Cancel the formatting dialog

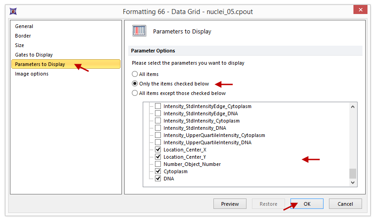pyautogui.click(x=345, y=204)
